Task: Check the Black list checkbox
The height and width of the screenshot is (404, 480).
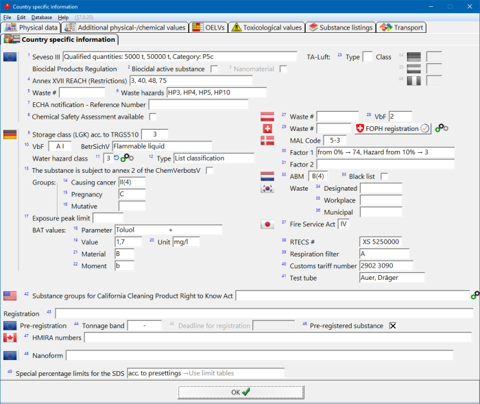Action: click(384, 176)
